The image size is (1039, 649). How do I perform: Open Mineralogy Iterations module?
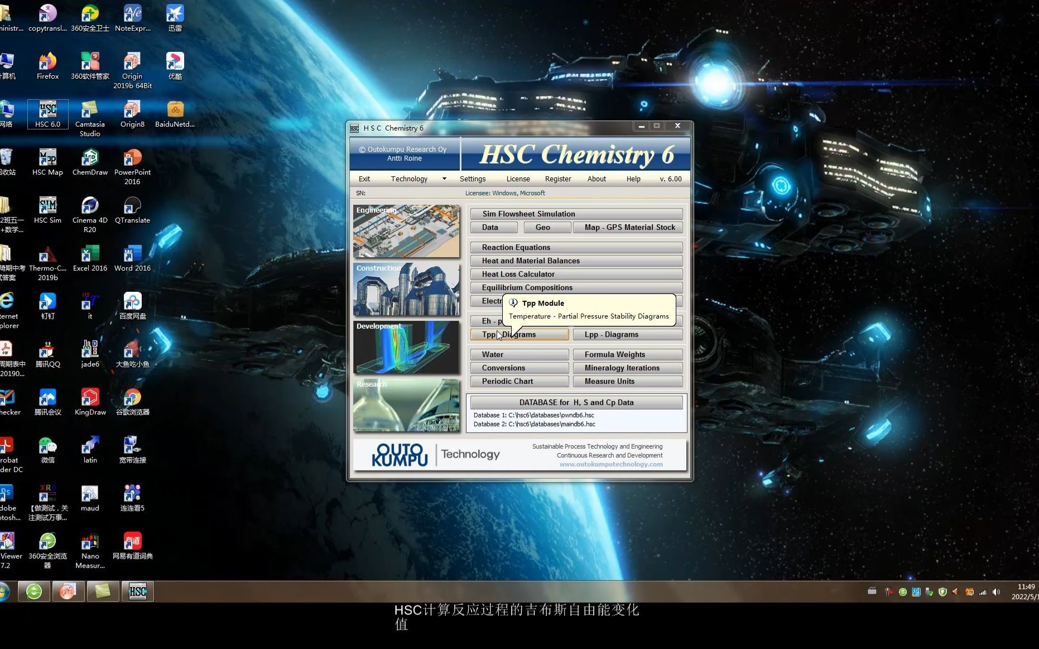coord(628,368)
